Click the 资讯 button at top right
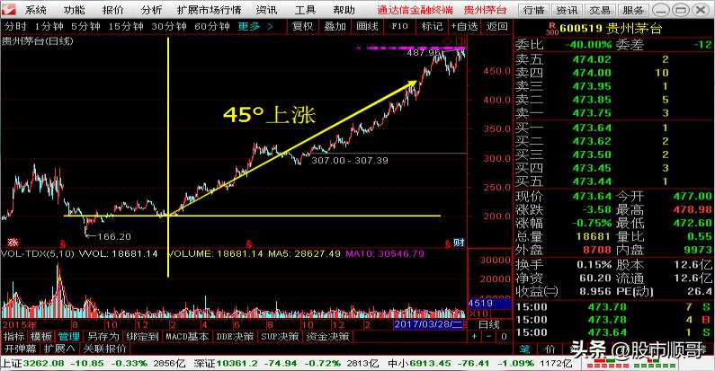Screen dimensions: 715x371 click(567, 10)
